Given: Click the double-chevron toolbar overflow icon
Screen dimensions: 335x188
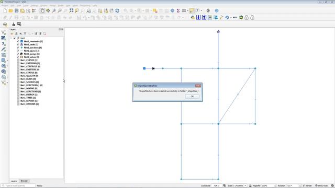Looking at the screenshot, I should [208, 10].
